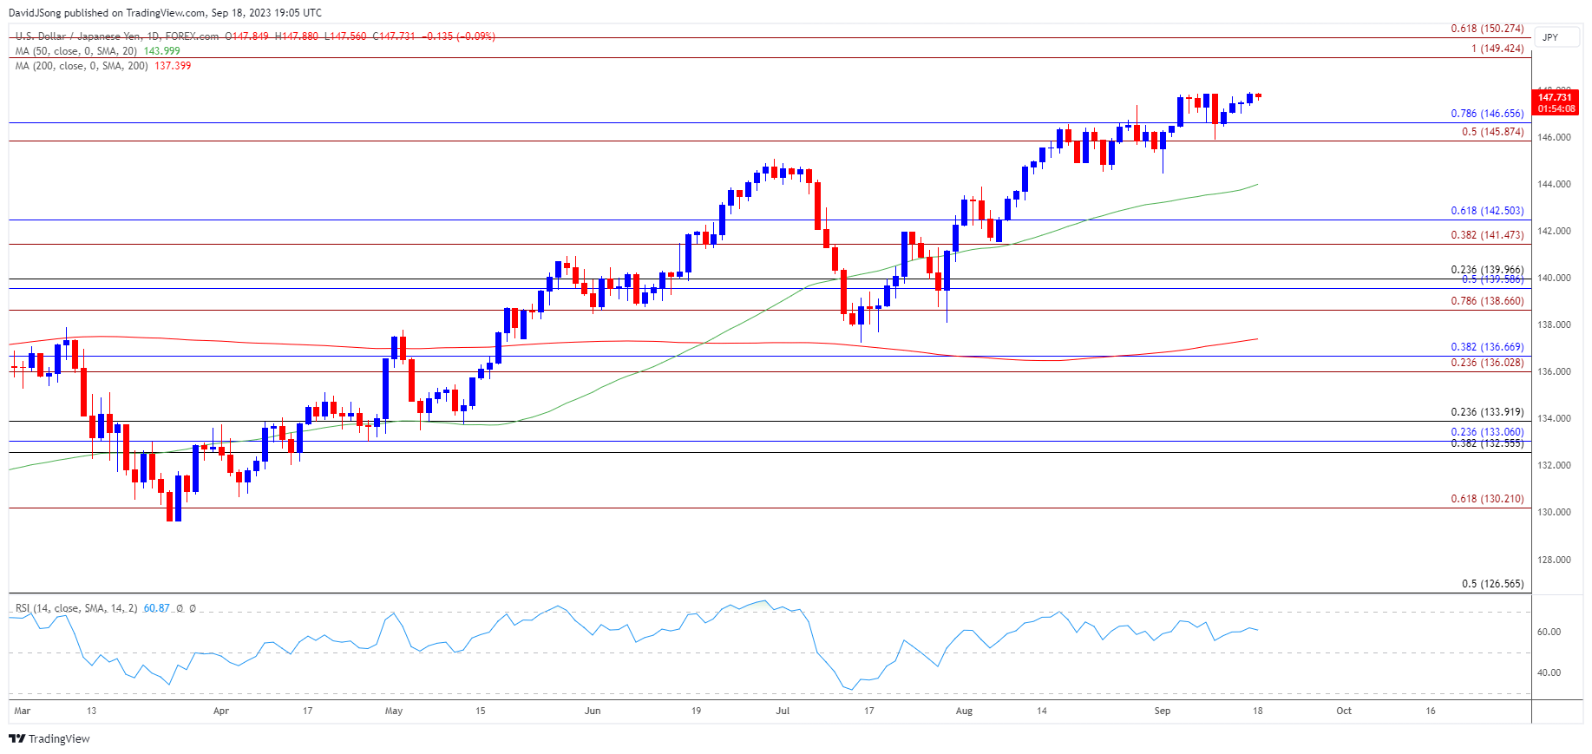Select Fibonacci label 0.382 (132.555)
The width and height of the screenshot is (1592, 754).
point(1487,443)
